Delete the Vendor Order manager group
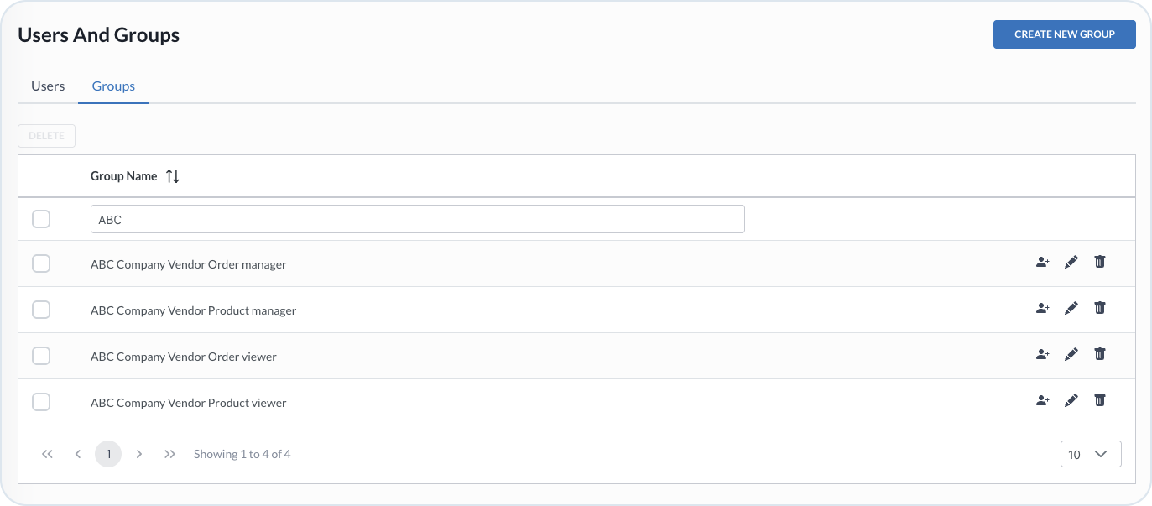Viewport: 1152px width, 506px height. coord(1100,263)
